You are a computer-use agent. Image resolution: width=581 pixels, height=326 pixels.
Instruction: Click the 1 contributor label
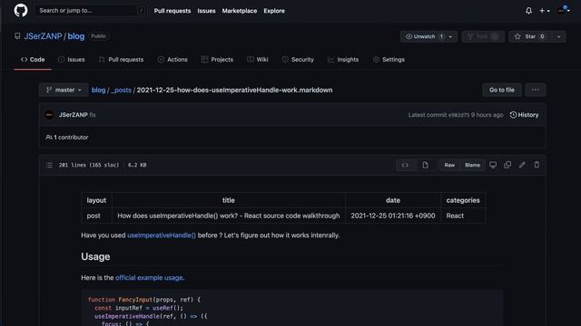[x=67, y=137]
